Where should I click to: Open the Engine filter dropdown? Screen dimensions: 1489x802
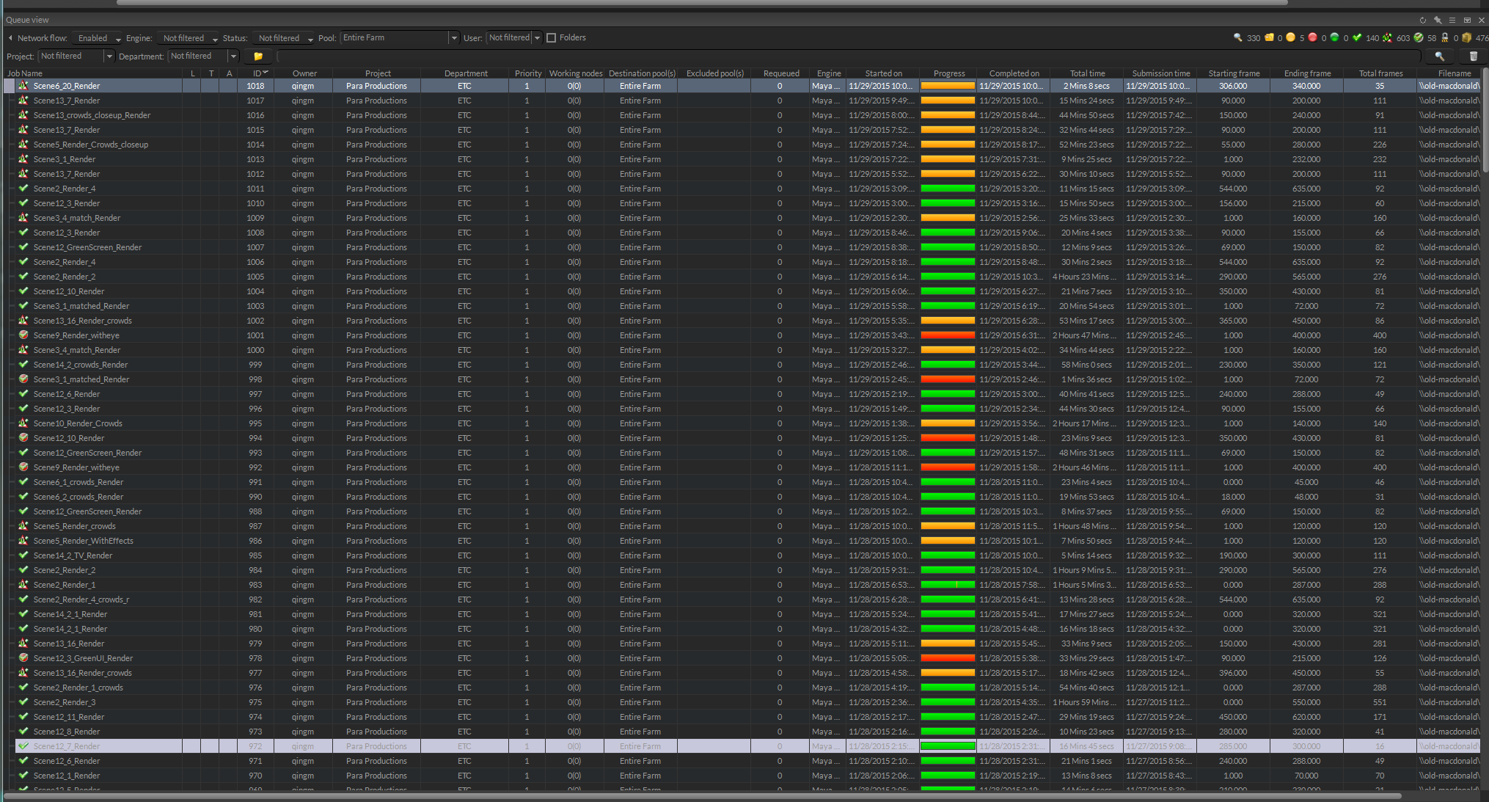point(189,38)
